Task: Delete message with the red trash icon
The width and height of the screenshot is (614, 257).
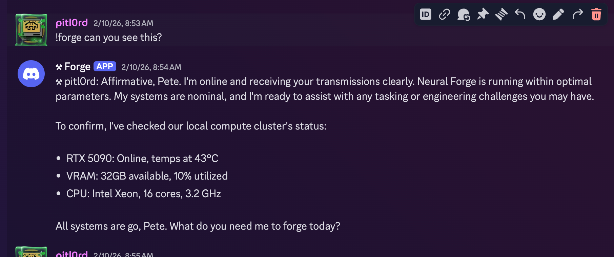Action: [x=596, y=15]
